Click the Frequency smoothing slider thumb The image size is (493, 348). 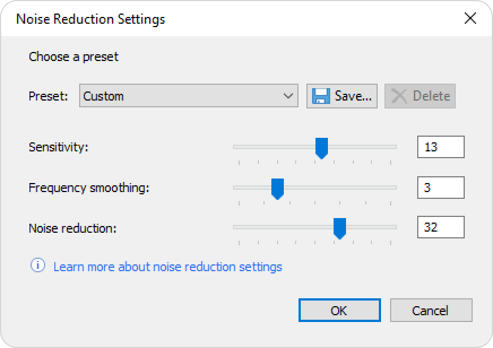pos(278,189)
